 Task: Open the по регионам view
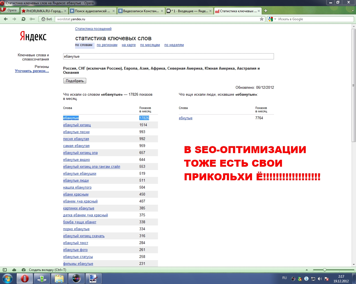[107, 45]
